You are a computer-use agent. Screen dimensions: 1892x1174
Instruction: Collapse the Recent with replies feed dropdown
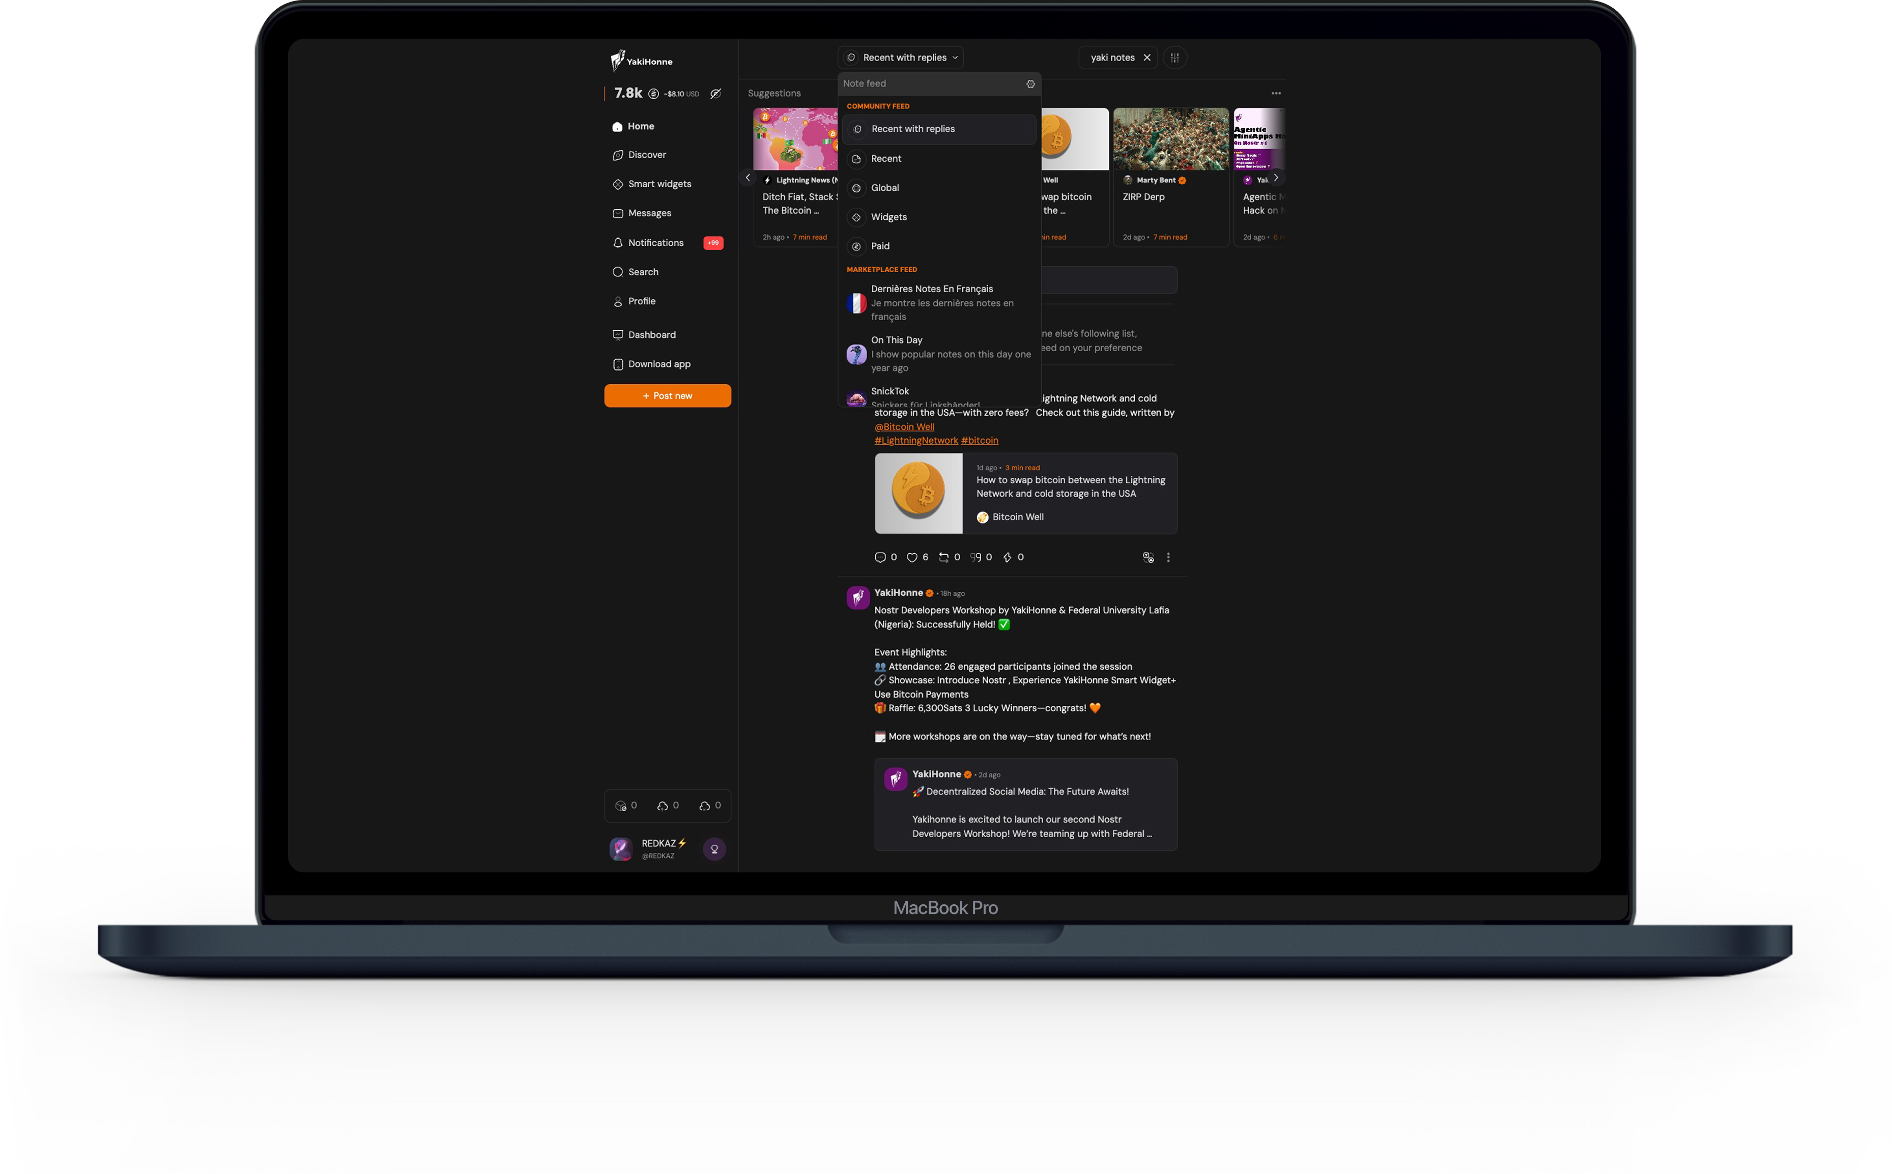901,58
